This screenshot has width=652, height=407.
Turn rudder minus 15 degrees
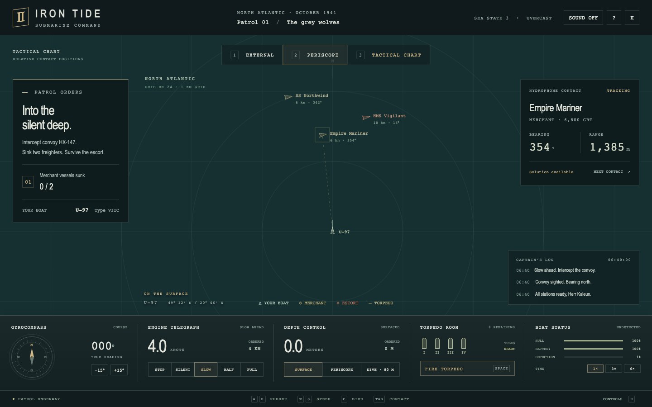100,370
